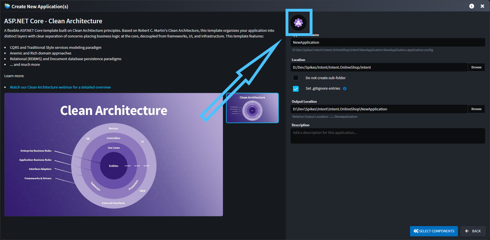Click the ASP.NET Core - Clean Architecture heading
The image size is (490, 240).
pyautogui.click(x=53, y=21)
